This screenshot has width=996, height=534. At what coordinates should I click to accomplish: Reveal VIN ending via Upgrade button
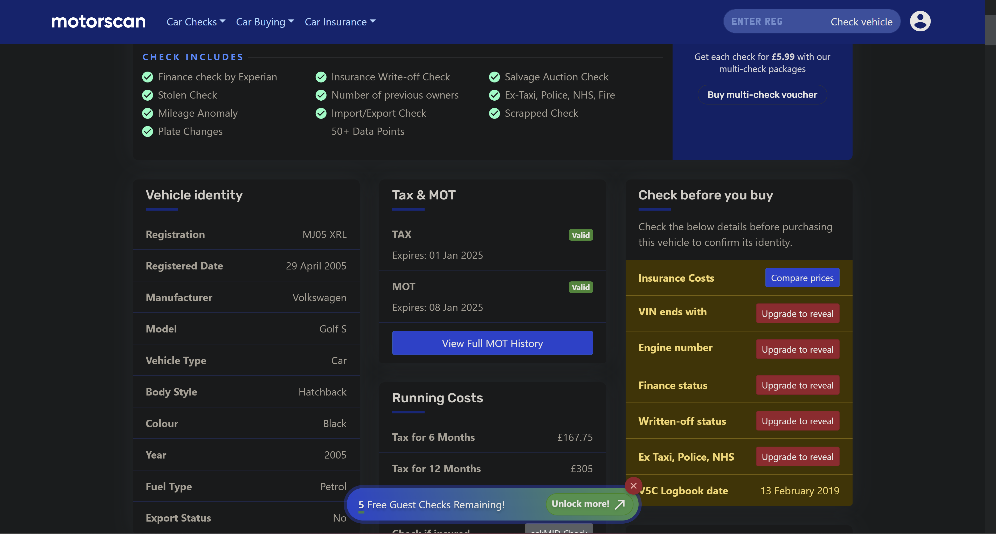pos(797,314)
